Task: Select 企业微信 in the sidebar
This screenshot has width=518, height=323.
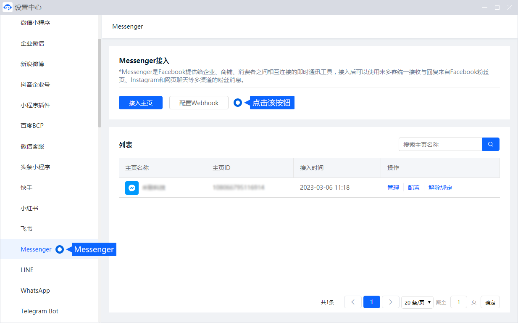Action: pyautogui.click(x=32, y=43)
